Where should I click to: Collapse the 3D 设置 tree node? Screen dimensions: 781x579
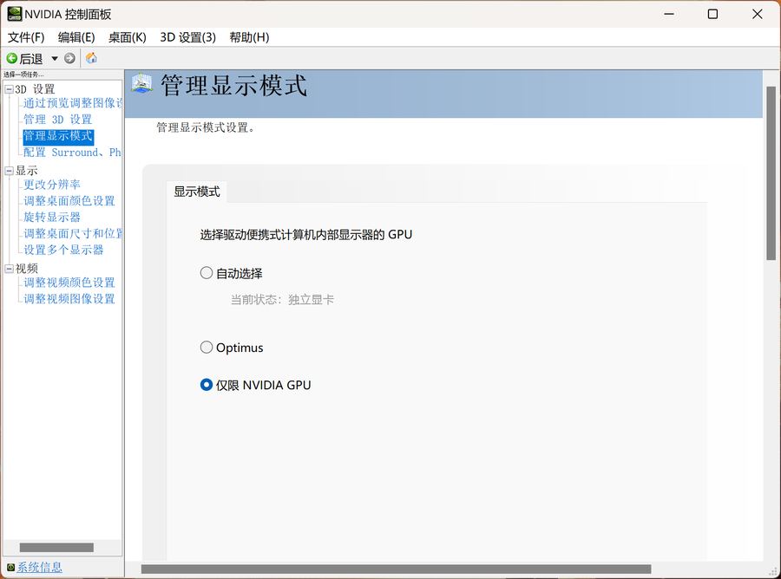click(x=9, y=89)
